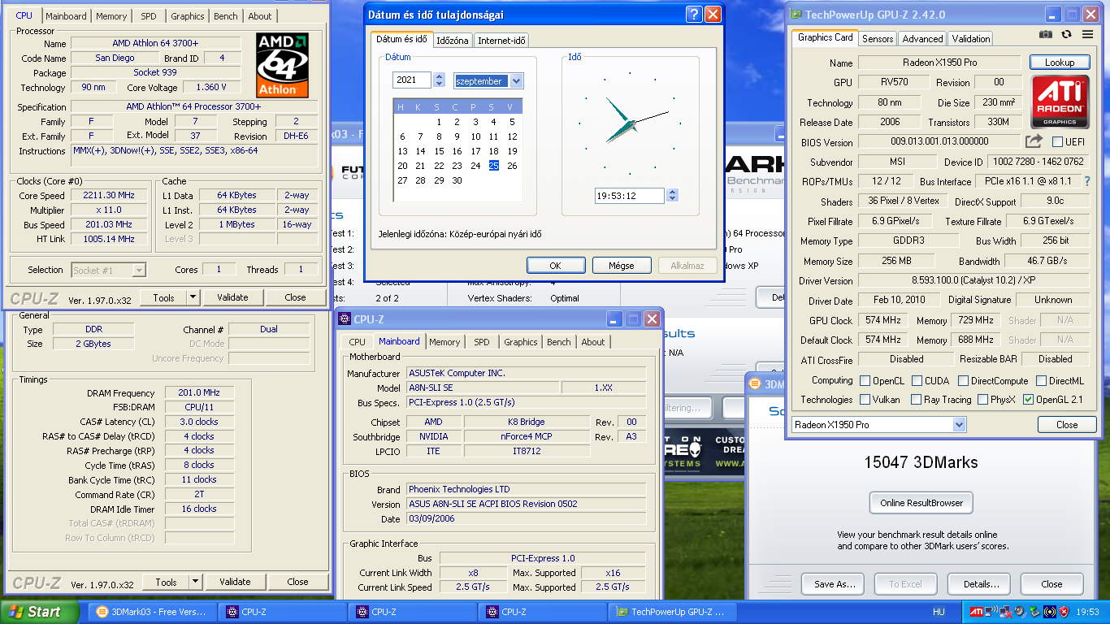Switch to the Időzóna tab
Image resolution: width=1110 pixels, height=624 pixels.
click(452, 40)
